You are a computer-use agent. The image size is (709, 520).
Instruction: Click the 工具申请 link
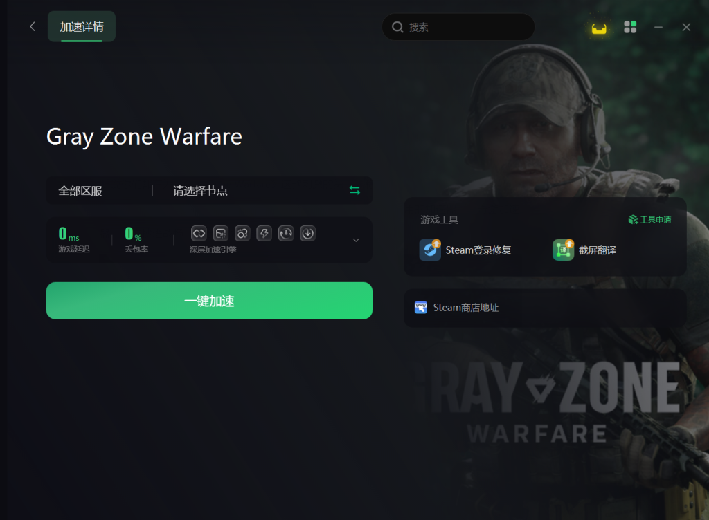coord(649,219)
